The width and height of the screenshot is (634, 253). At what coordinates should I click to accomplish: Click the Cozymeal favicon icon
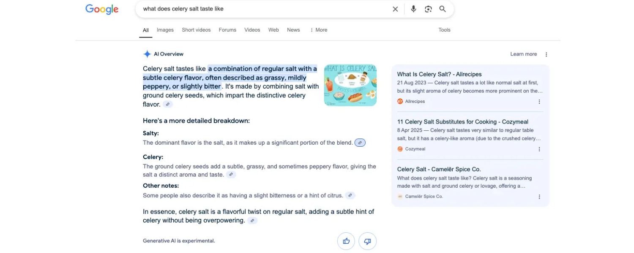coord(400,148)
